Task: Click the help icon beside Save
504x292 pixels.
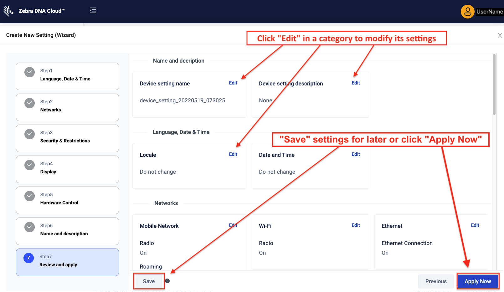Action: (x=167, y=281)
